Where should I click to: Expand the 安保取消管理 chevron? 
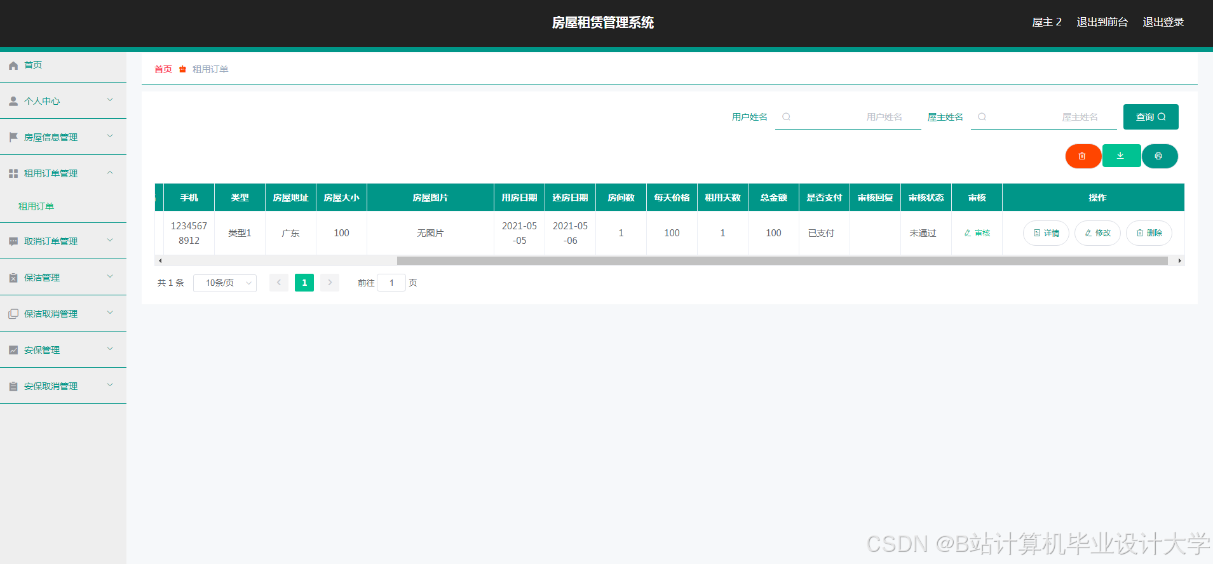coord(110,385)
